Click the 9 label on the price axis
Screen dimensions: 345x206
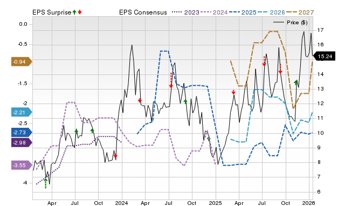coord(319,148)
